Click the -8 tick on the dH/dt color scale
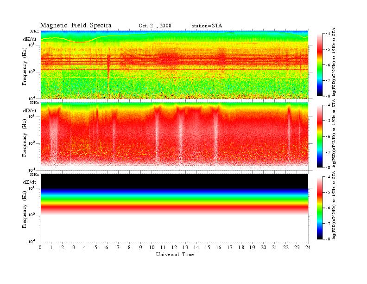Viewport: 367px width, 284px height. tap(329, 96)
